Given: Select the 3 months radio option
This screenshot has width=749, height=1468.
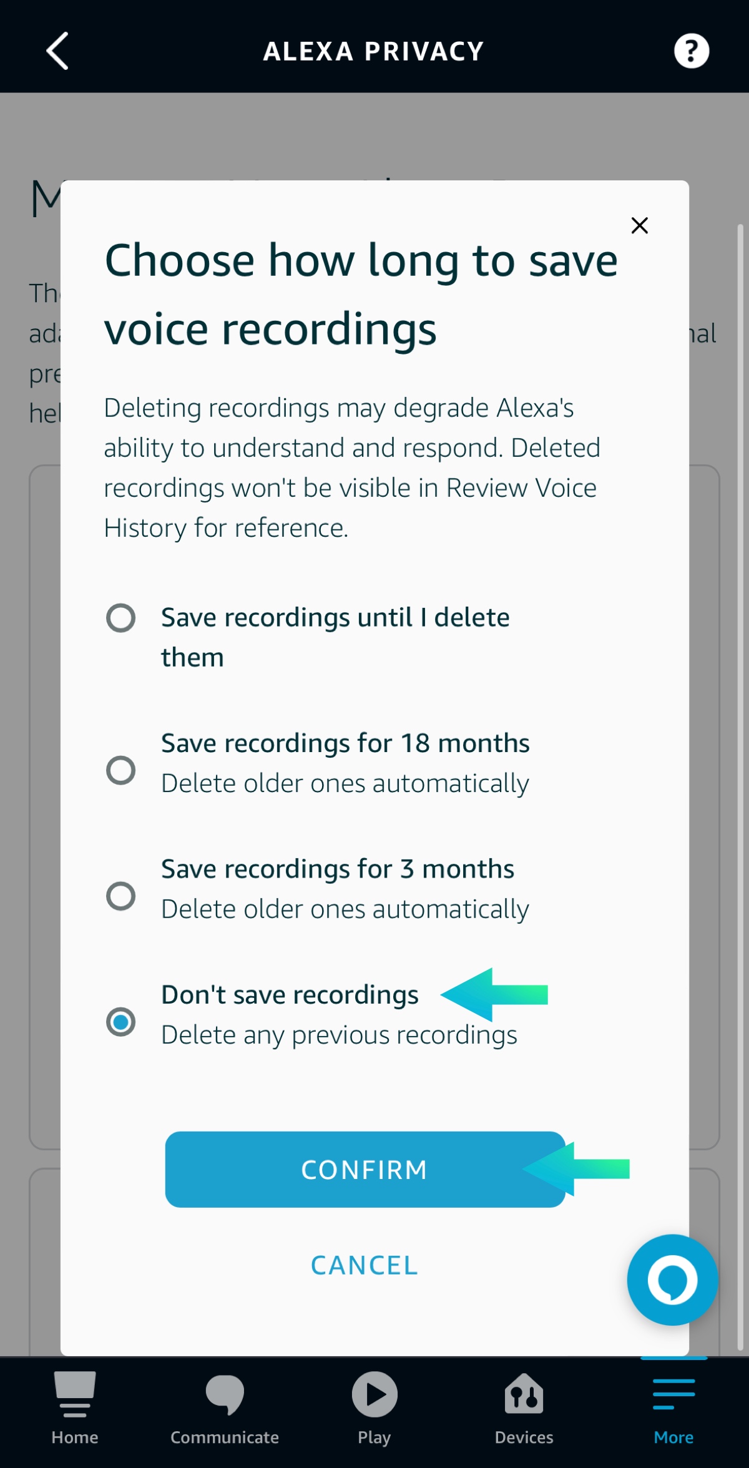Looking at the screenshot, I should coord(121,896).
